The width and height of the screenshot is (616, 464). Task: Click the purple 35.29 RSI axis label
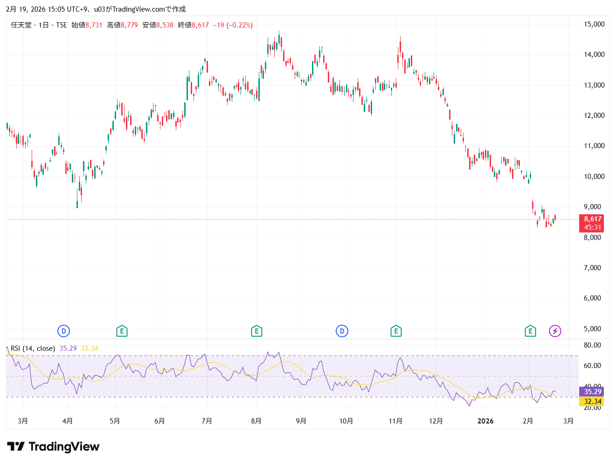pos(592,392)
